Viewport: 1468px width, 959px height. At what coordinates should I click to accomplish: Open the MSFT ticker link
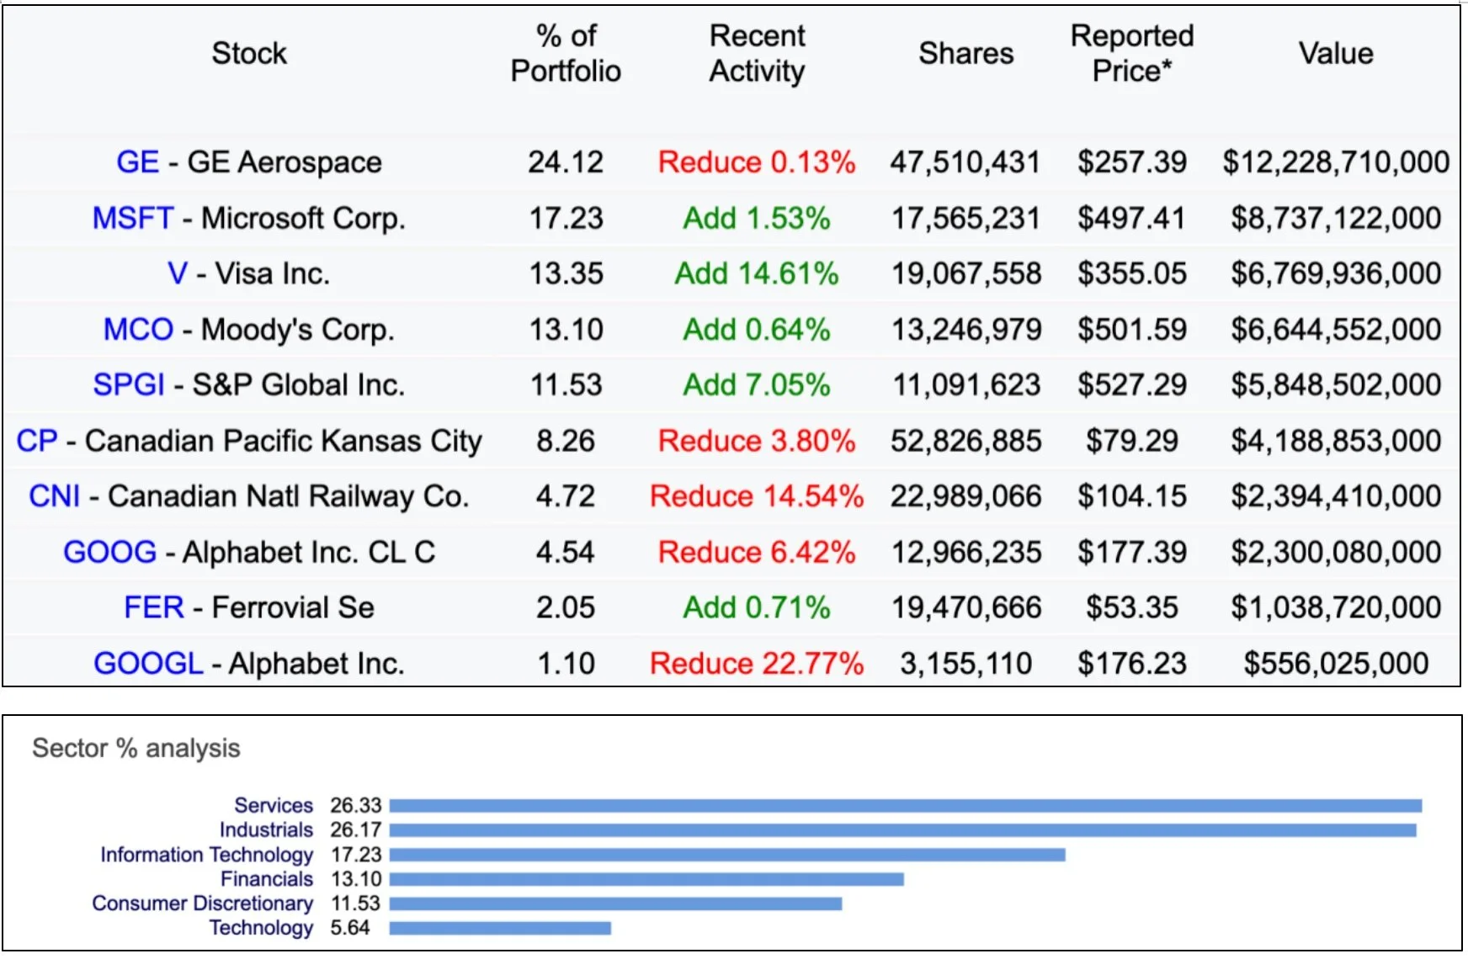pyautogui.click(x=133, y=218)
